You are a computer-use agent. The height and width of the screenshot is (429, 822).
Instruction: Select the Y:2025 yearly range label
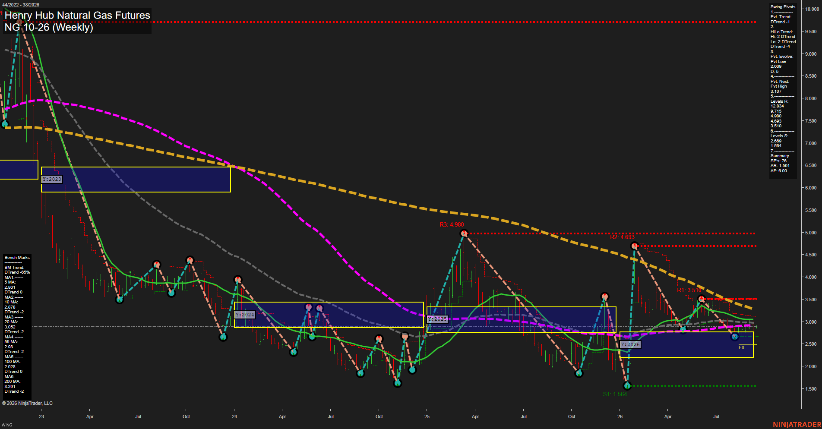point(437,319)
